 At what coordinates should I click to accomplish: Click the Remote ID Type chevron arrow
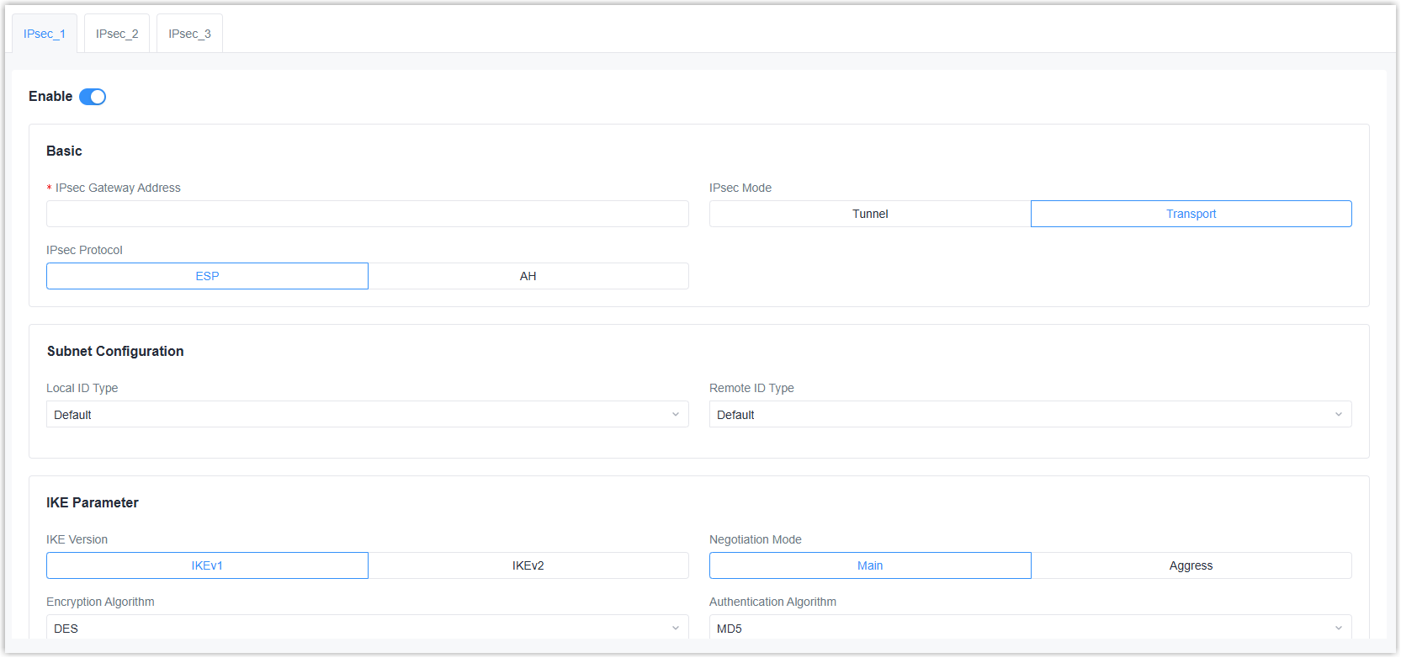(x=1339, y=415)
